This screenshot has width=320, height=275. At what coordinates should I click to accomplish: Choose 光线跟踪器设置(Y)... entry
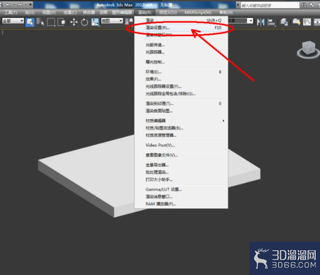coord(181,86)
